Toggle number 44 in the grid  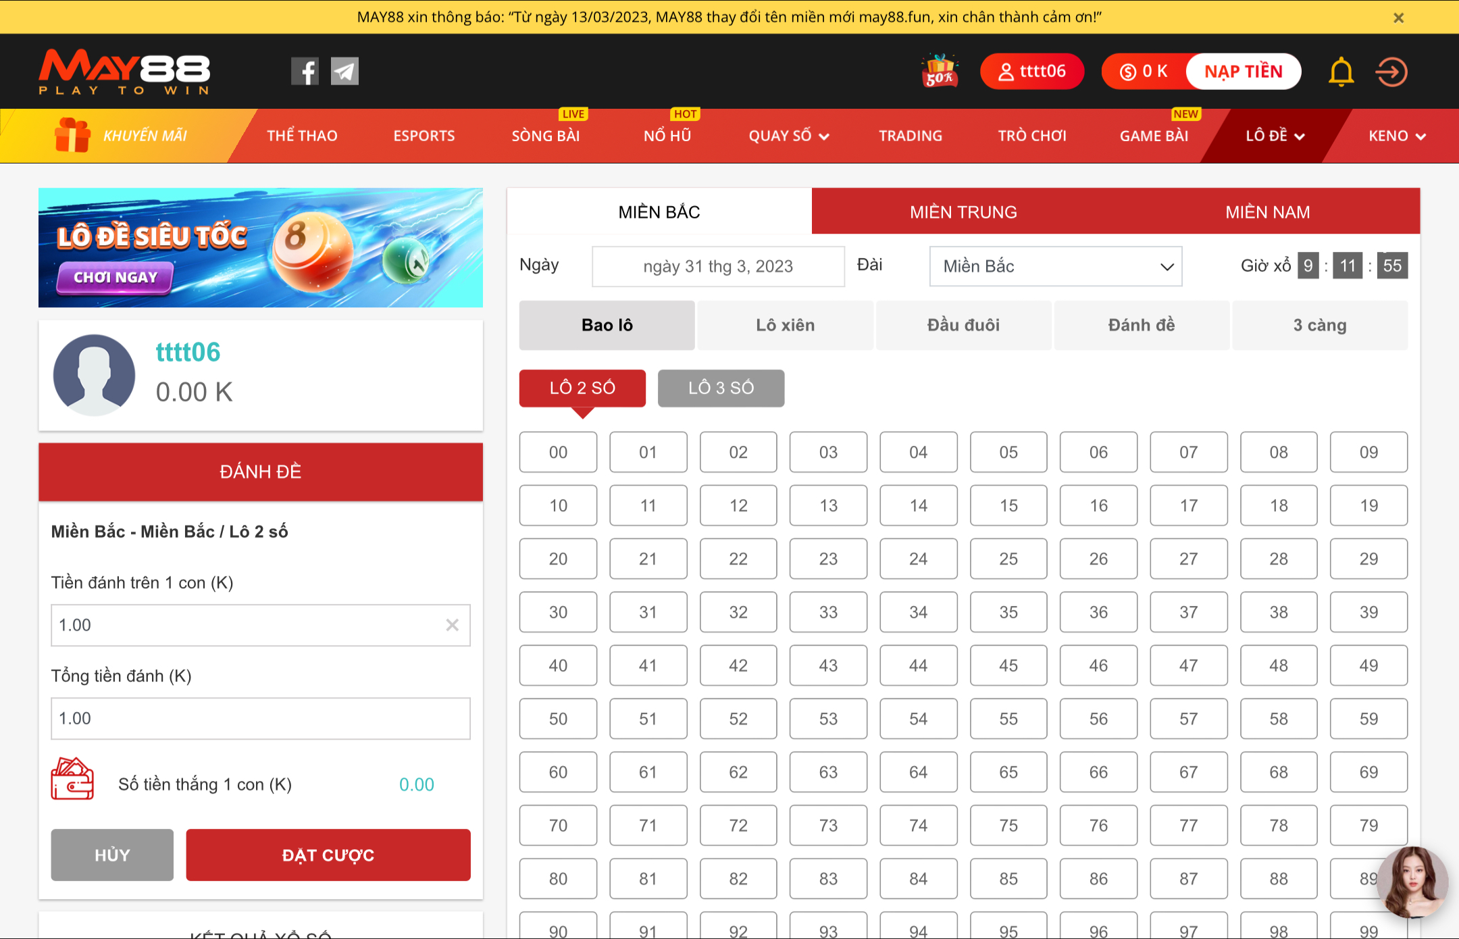pos(919,665)
